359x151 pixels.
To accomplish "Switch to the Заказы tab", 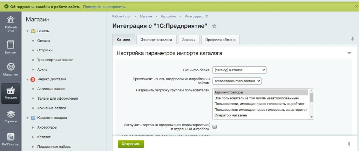I will pos(189,40).
